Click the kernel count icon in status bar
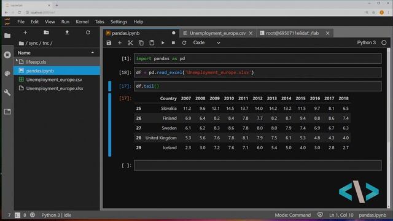This screenshot has height=221, width=393. click(33, 215)
